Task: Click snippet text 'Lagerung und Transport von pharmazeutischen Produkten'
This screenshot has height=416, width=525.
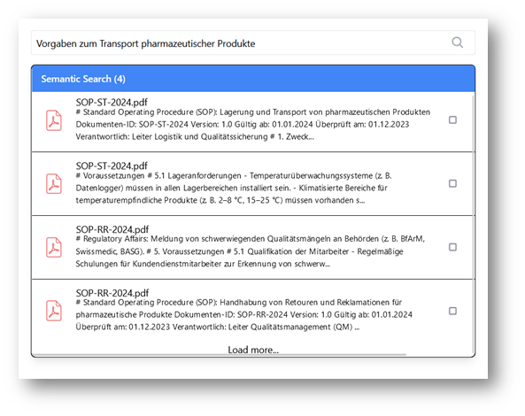Action: pos(325,112)
